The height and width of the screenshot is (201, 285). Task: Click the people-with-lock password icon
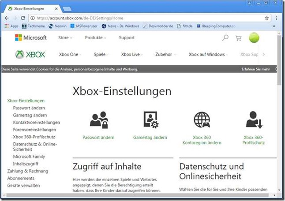click(x=99, y=120)
